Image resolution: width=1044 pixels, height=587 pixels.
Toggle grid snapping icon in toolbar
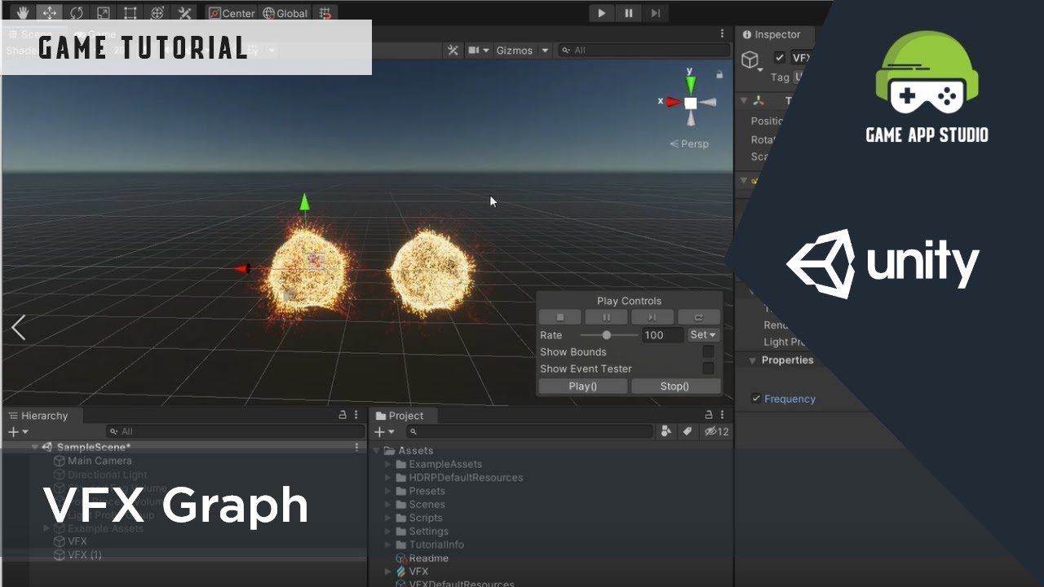pyautogui.click(x=325, y=13)
